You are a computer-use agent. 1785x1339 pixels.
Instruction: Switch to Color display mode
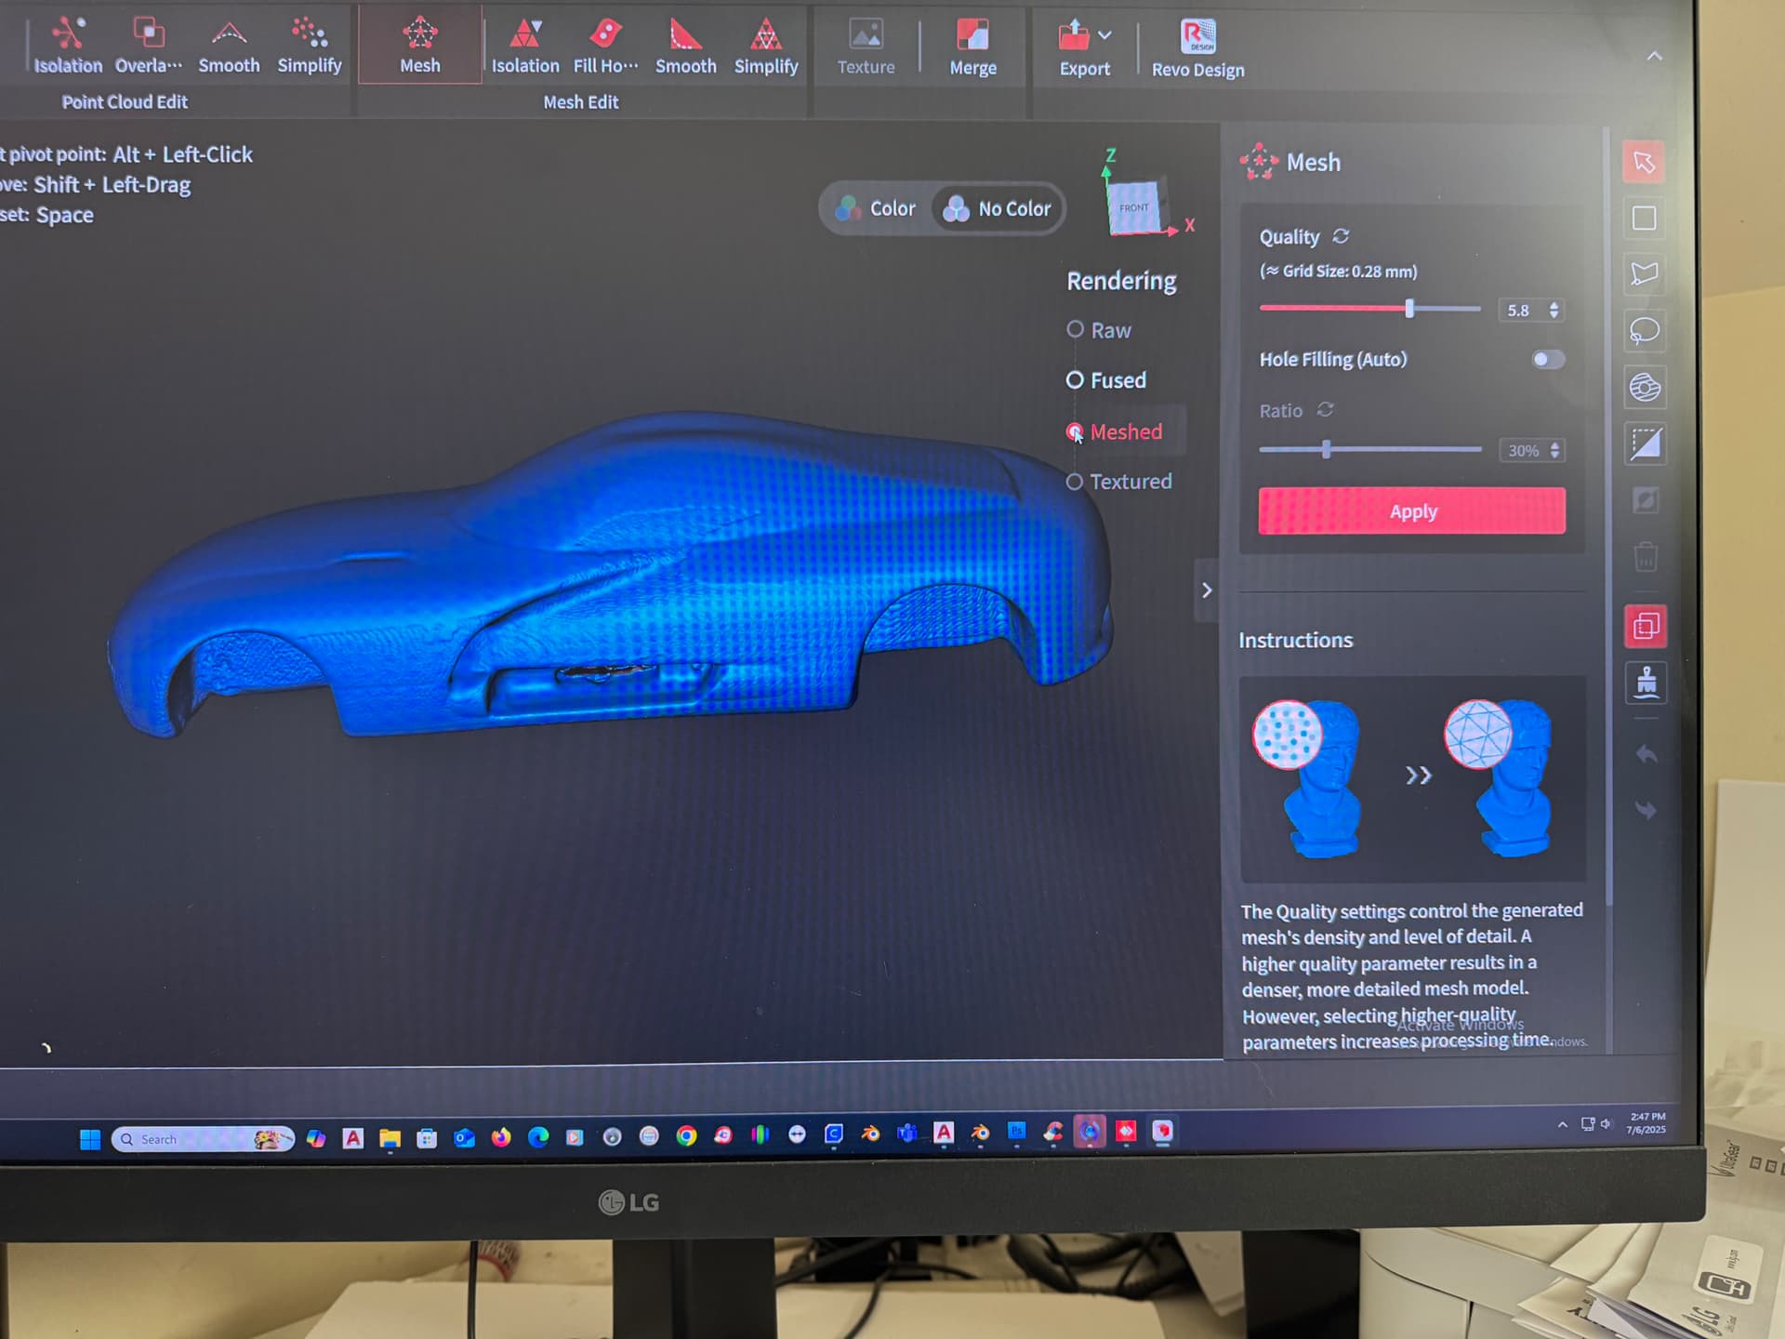coord(876,209)
